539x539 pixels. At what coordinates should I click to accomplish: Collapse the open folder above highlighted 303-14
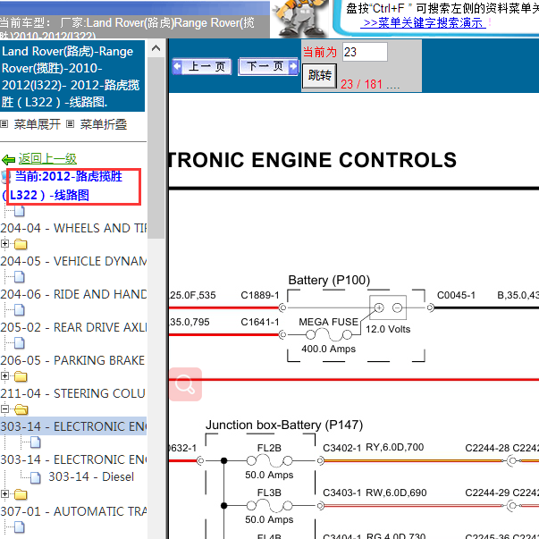coord(4,408)
